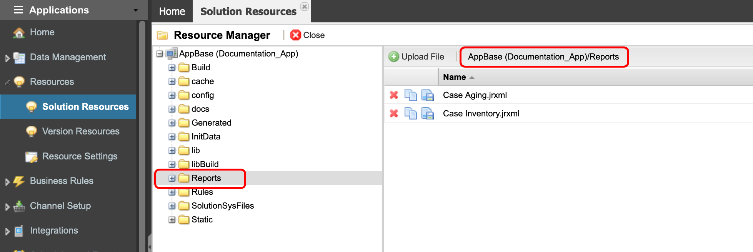Expand the config folder tree node

[x=172, y=95]
